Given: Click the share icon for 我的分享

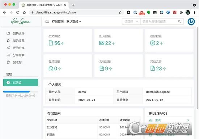Looking at the screenshot, I should coord(8,48).
